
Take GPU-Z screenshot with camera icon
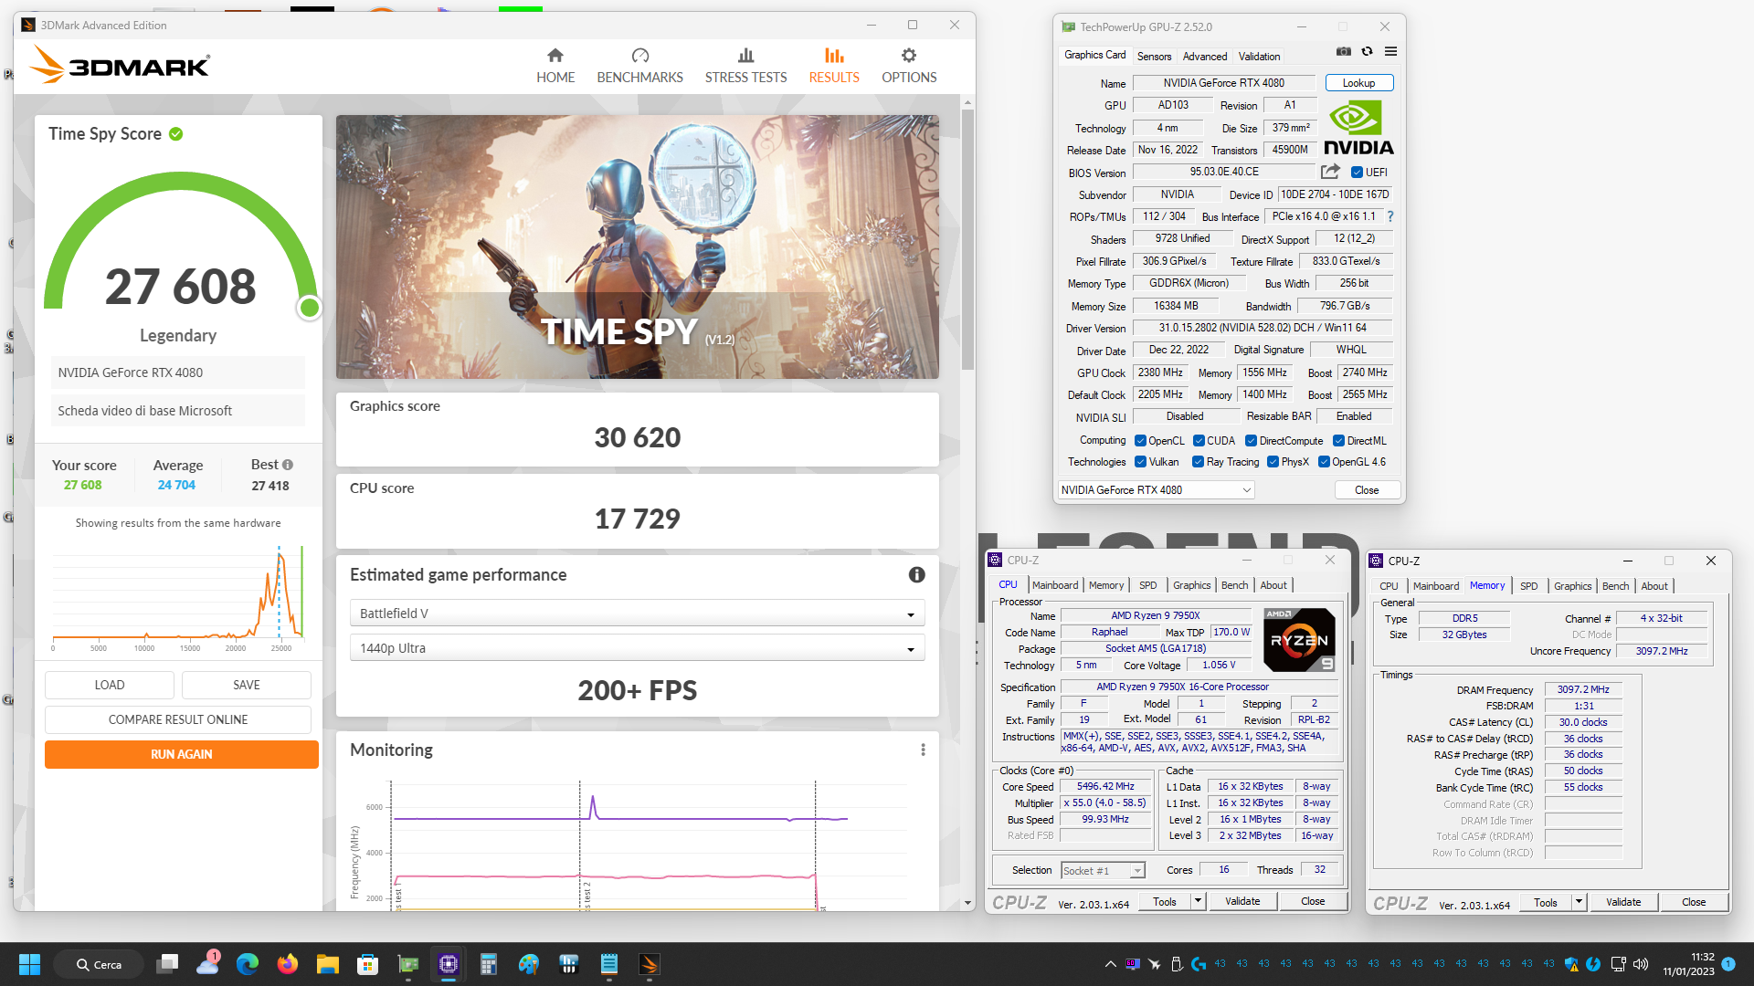click(1343, 51)
